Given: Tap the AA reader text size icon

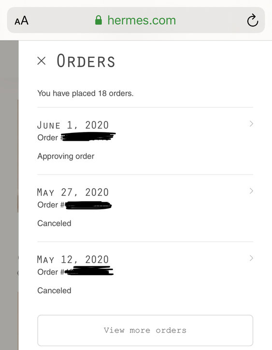Looking at the screenshot, I should point(21,20).
